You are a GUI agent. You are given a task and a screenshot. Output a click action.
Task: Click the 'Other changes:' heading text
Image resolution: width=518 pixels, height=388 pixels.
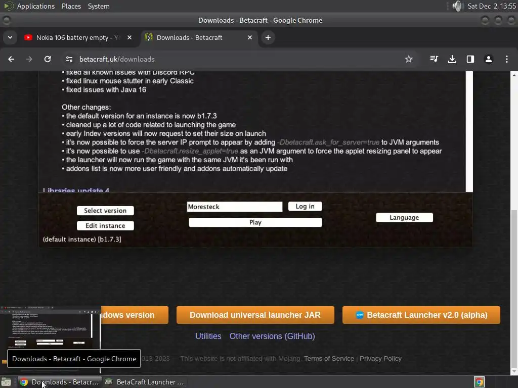coord(86,107)
